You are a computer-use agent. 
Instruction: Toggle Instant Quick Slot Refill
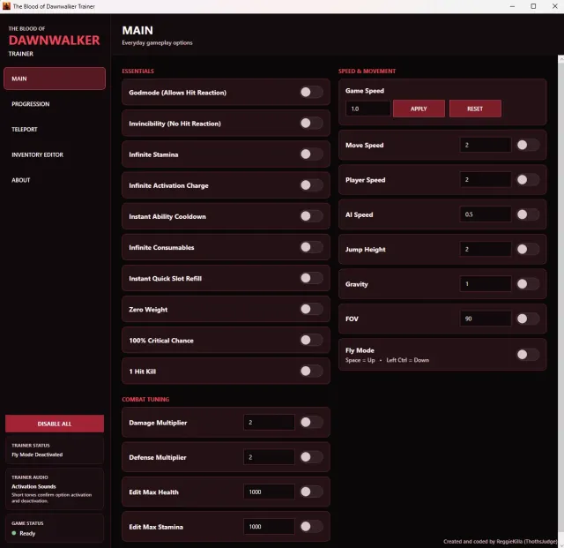(311, 278)
